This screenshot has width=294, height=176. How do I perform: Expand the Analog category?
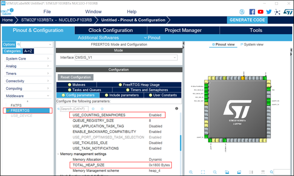[x=27, y=66]
